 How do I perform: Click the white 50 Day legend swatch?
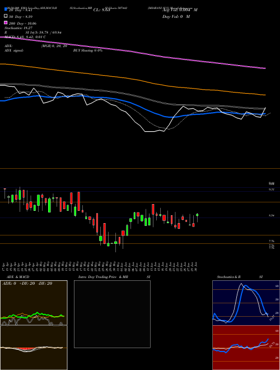tap(6, 16)
